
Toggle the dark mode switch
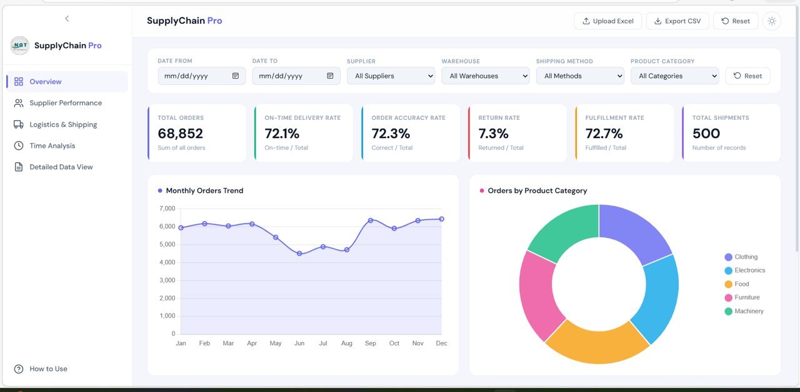(x=772, y=21)
